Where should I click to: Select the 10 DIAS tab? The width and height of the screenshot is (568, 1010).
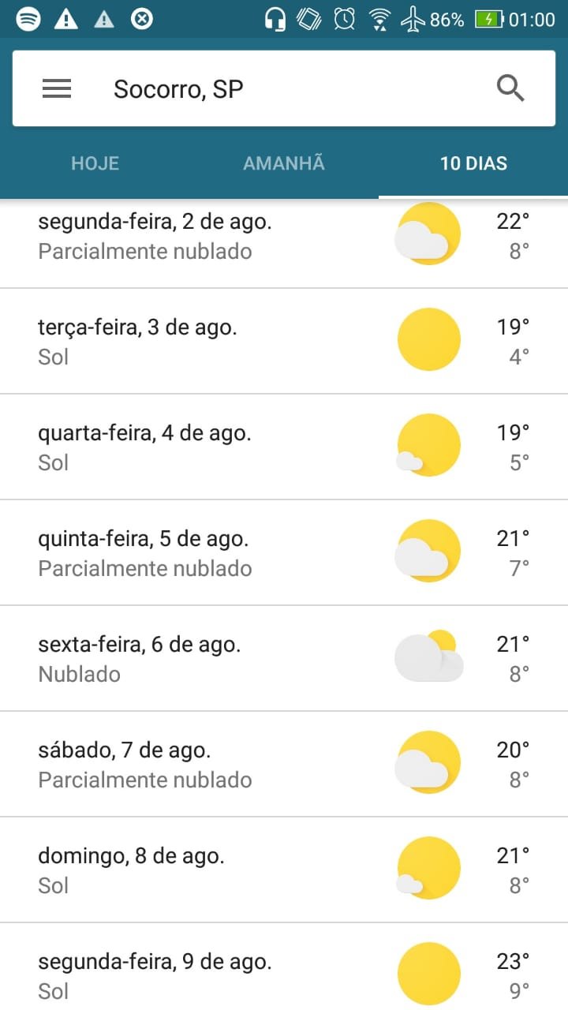pyautogui.click(x=473, y=164)
